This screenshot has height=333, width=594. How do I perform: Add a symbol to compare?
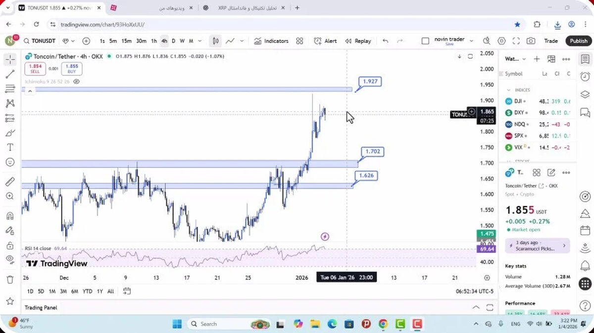point(86,41)
